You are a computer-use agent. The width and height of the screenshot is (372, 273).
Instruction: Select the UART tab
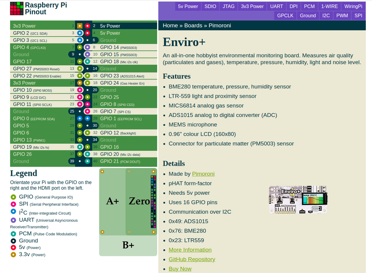276,6
